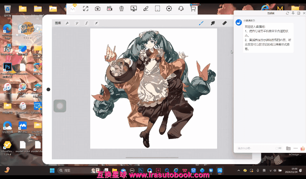
Task: Toggle the '问' question radio option
Action: click(277, 148)
